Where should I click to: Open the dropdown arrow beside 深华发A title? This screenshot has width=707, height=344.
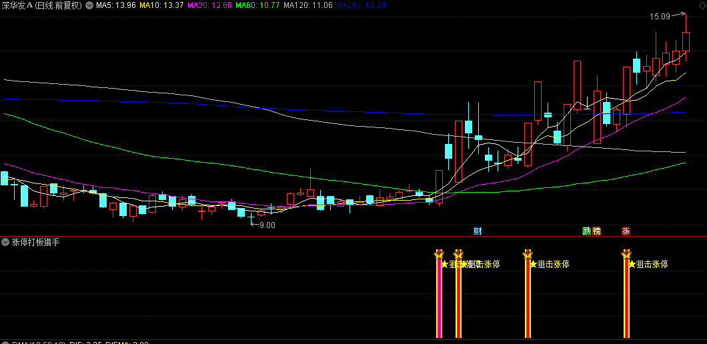pyautogui.click(x=88, y=5)
